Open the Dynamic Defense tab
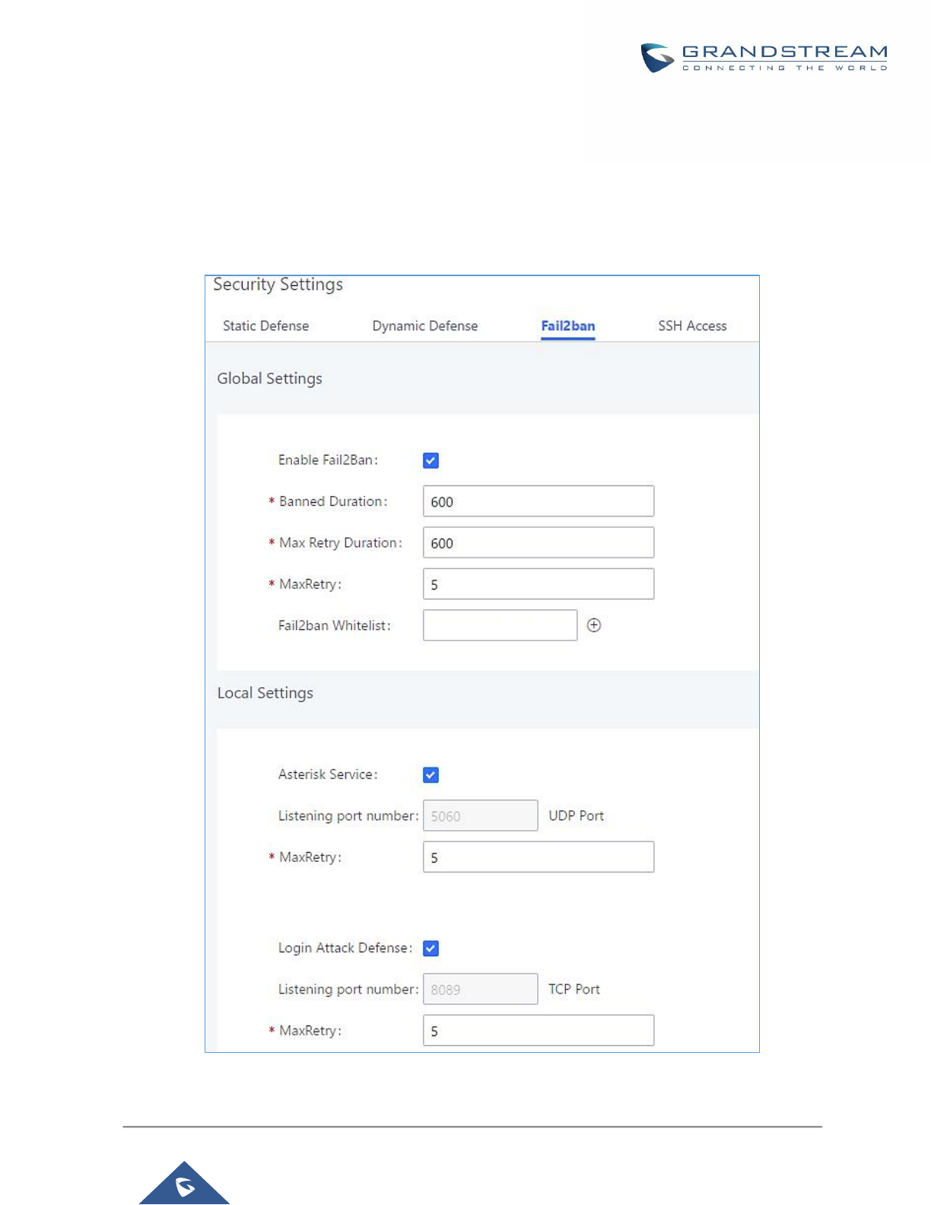The height and width of the screenshot is (1205, 931). tap(424, 326)
